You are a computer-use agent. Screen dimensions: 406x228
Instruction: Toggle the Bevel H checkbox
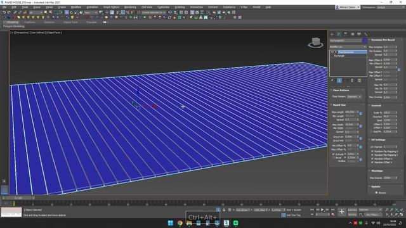[x=334, y=158]
